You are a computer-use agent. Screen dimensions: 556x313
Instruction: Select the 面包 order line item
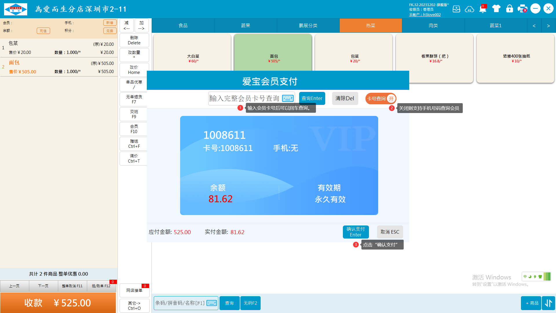point(58,67)
